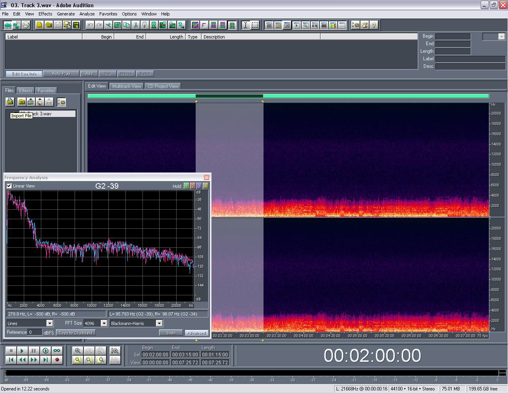This screenshot has width=508, height=394.
Task: Open the Analyze menu
Action: (x=87, y=13)
